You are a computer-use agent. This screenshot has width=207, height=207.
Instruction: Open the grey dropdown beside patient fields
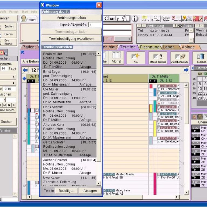[123, 39]
